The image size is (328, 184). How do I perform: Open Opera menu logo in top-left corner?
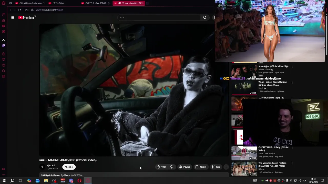(x=4, y=3)
